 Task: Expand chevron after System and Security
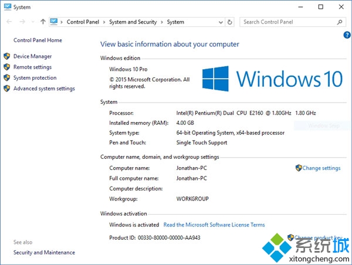click(162, 22)
